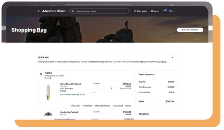This screenshot has width=224, height=130.
Task: Select the Ship this item link
Action: 88,106
